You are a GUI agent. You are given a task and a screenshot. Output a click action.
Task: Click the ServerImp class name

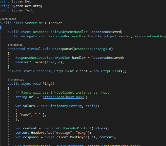tap(34, 23)
